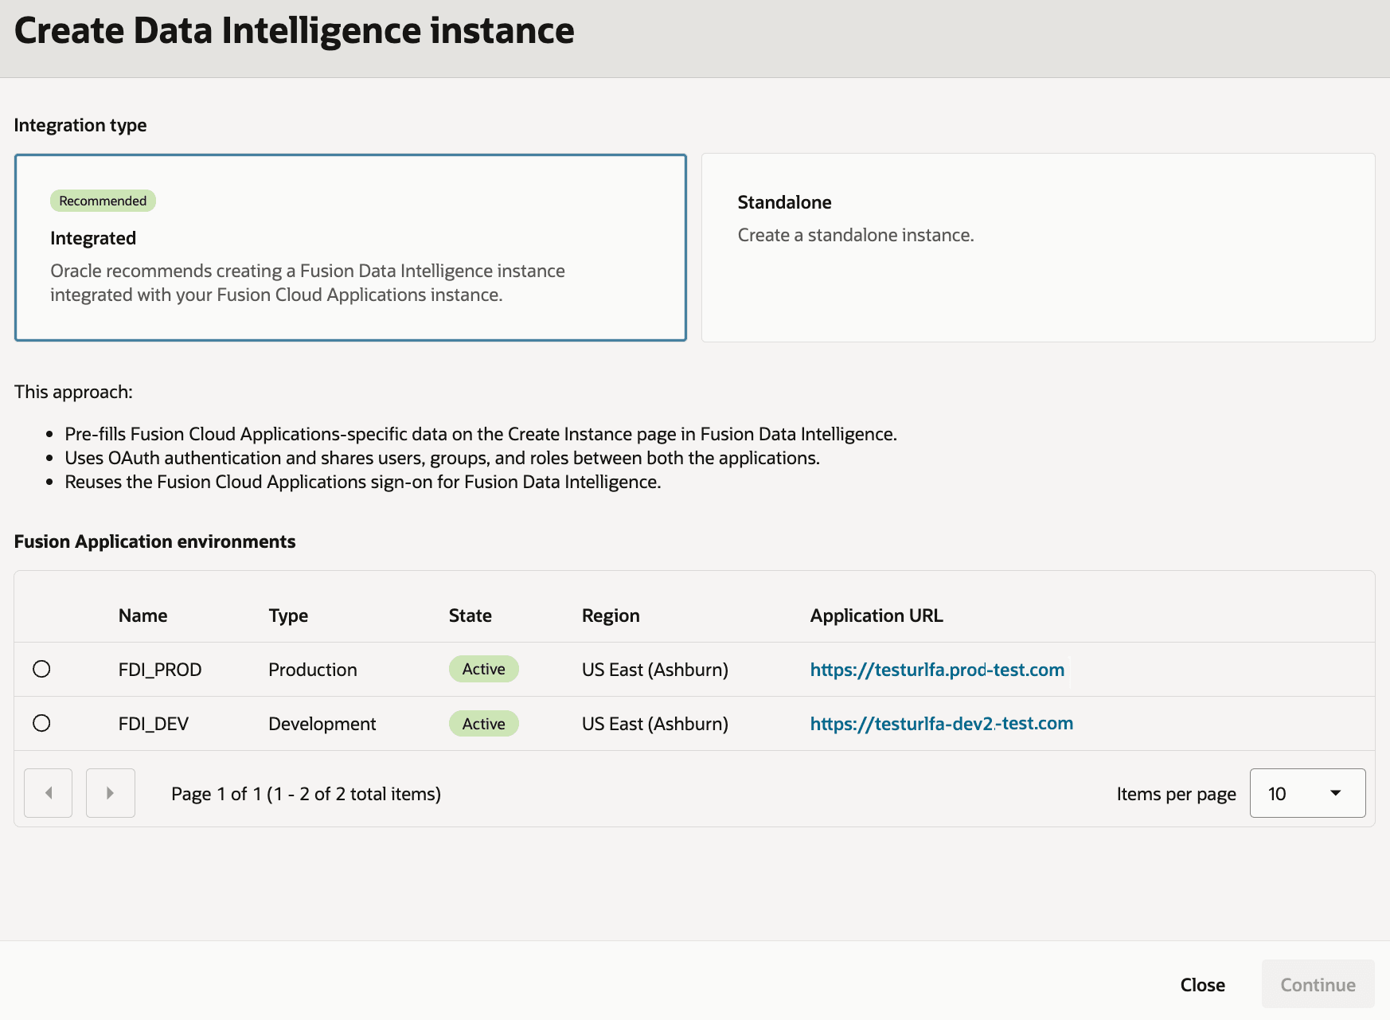The width and height of the screenshot is (1390, 1020).
Task: Click the Active badge in FDI_PROD row
Action: [483, 669]
